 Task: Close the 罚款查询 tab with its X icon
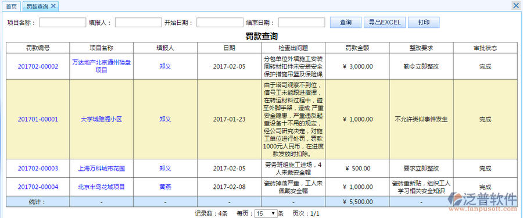tap(53, 6)
